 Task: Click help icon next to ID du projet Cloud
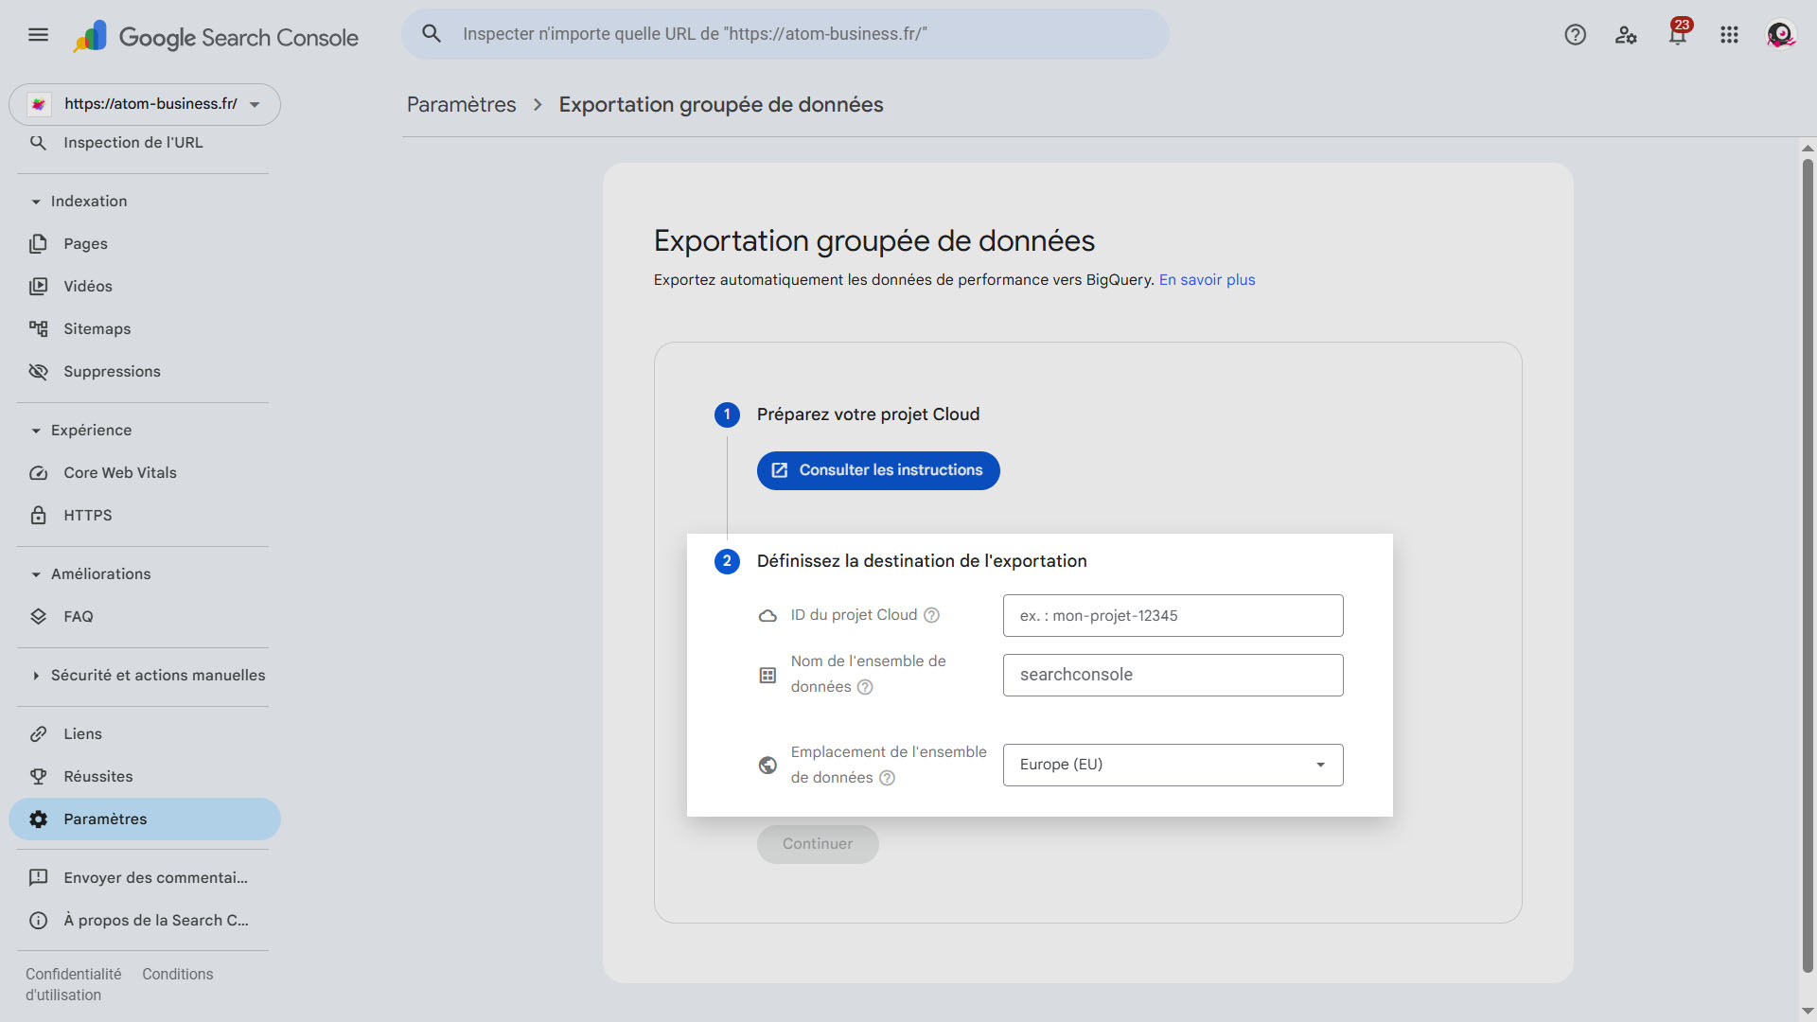pos(931,615)
